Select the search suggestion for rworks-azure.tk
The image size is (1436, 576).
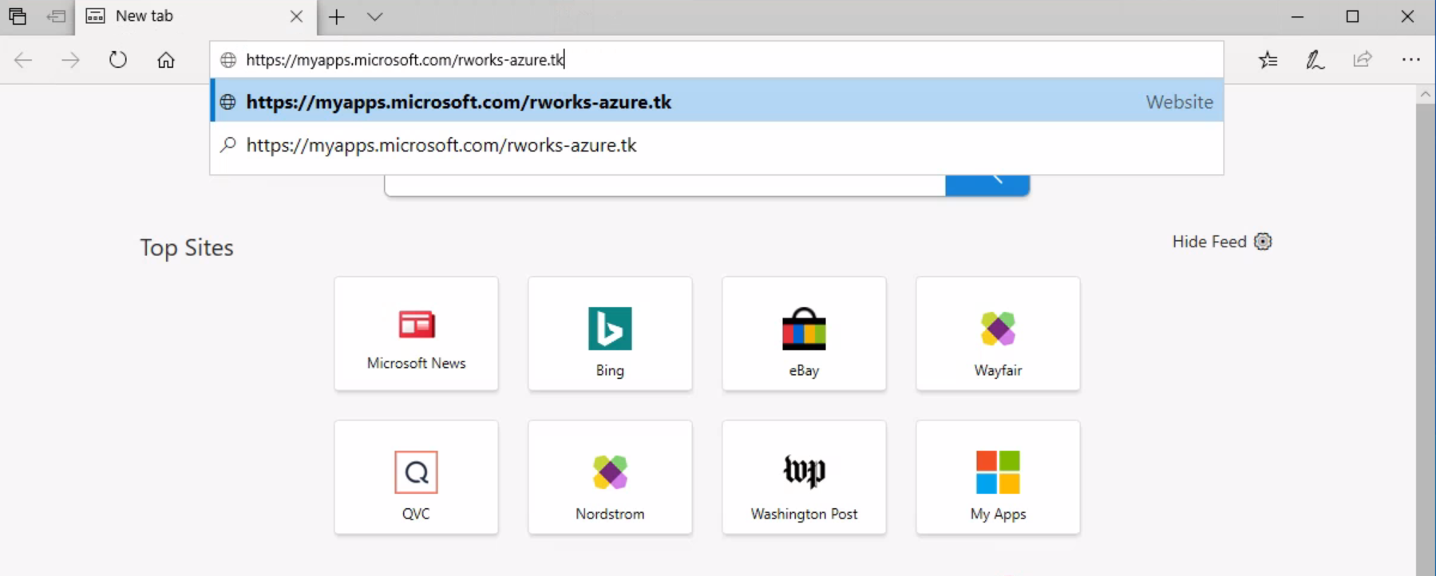(717, 145)
